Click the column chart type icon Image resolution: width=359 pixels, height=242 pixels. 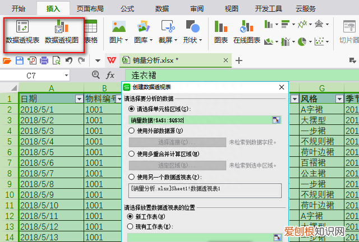pos(269,24)
